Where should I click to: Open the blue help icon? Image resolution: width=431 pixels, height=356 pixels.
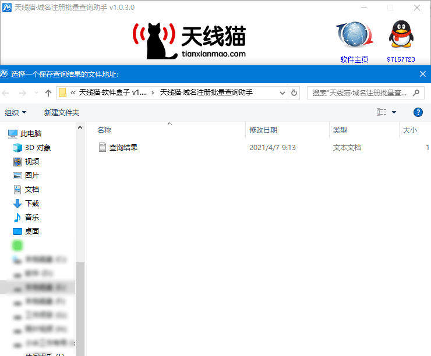coord(418,112)
